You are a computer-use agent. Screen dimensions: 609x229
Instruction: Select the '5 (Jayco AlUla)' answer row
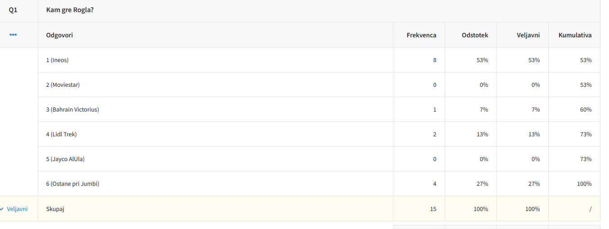pos(65,159)
